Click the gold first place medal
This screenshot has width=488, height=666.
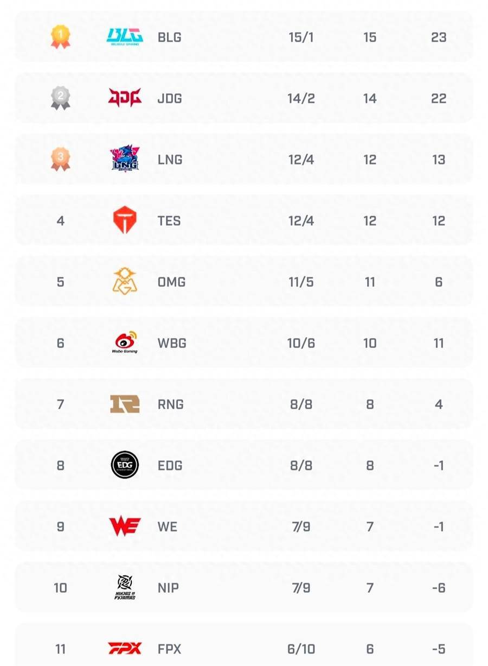[61, 37]
